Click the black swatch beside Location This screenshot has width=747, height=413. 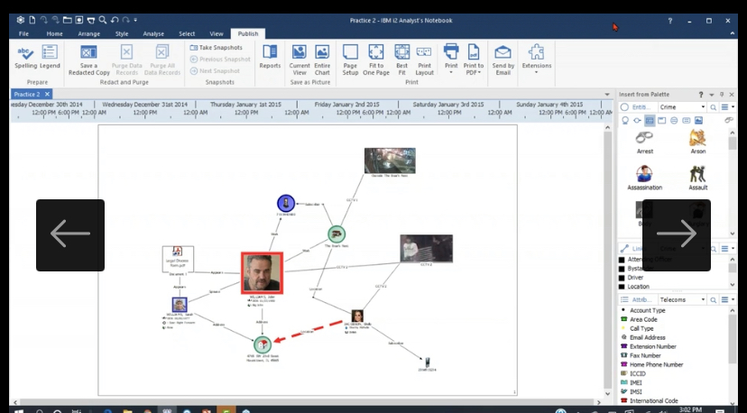point(622,287)
